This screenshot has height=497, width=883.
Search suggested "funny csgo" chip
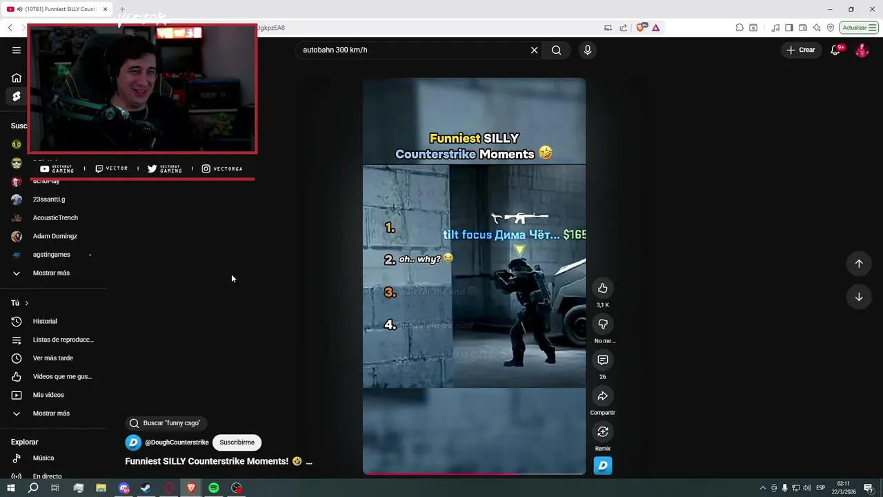tap(167, 423)
